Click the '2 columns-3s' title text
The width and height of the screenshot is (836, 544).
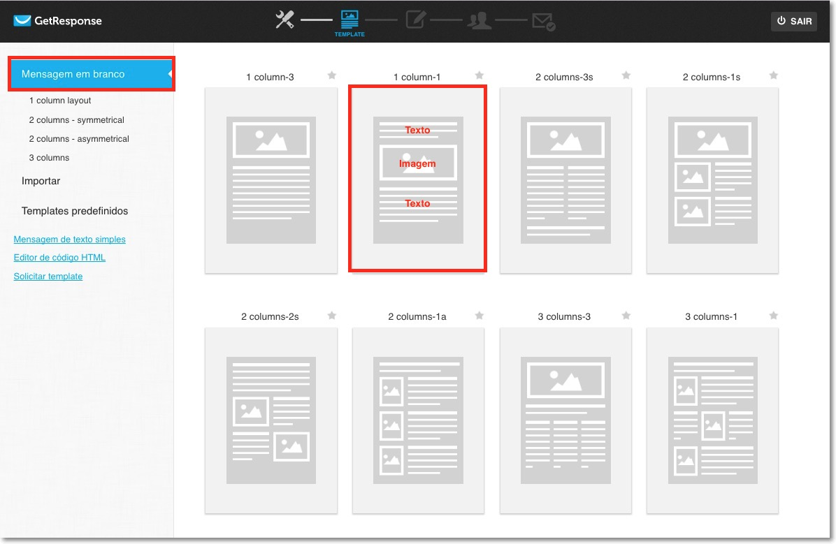[x=564, y=77]
